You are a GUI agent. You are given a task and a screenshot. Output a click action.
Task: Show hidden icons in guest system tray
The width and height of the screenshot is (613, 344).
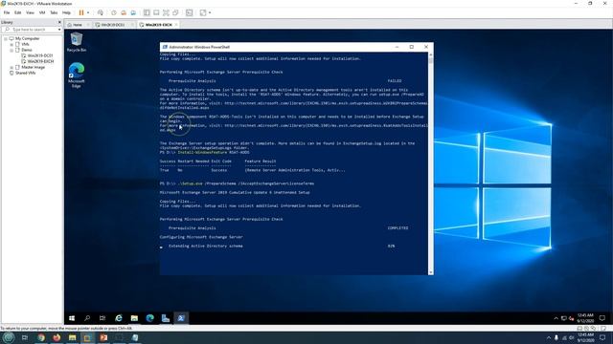(556, 318)
